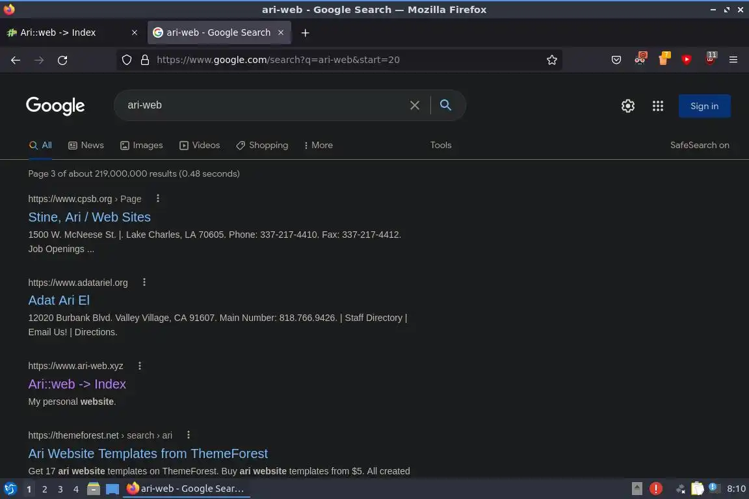Viewport: 749px width, 499px height.
Task: Click the orange extension icon in toolbar
Action: point(664,58)
